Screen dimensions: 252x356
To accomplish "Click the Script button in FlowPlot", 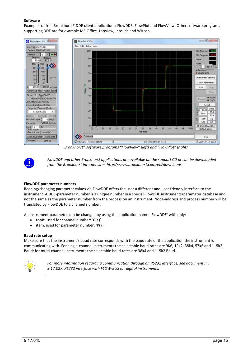I will tap(207, 105).
